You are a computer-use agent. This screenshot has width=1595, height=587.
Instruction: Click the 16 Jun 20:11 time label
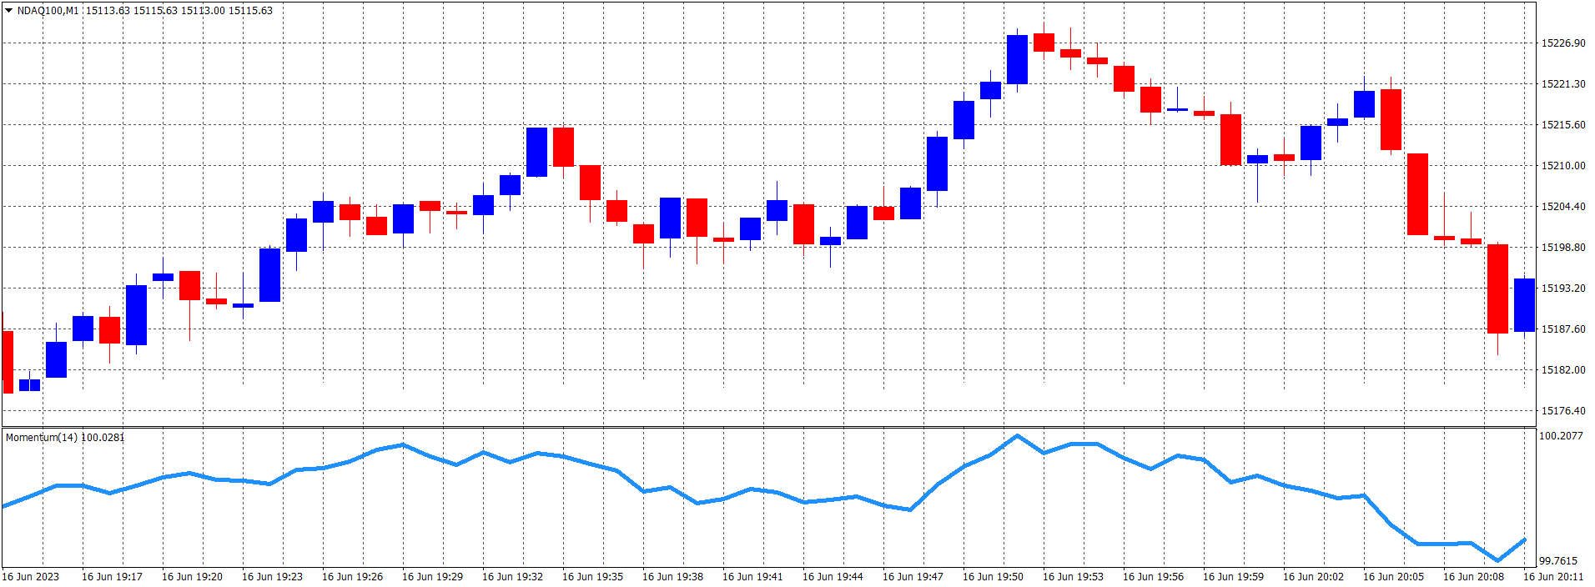coord(1552,577)
